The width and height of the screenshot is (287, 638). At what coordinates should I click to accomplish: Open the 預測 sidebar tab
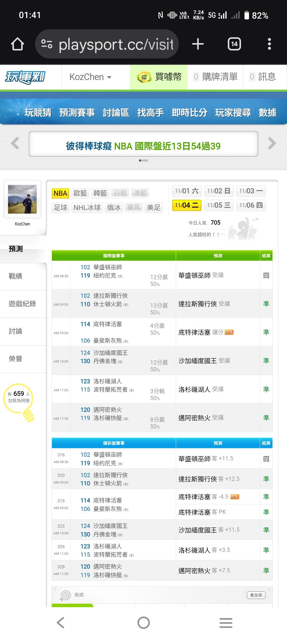coord(23,249)
